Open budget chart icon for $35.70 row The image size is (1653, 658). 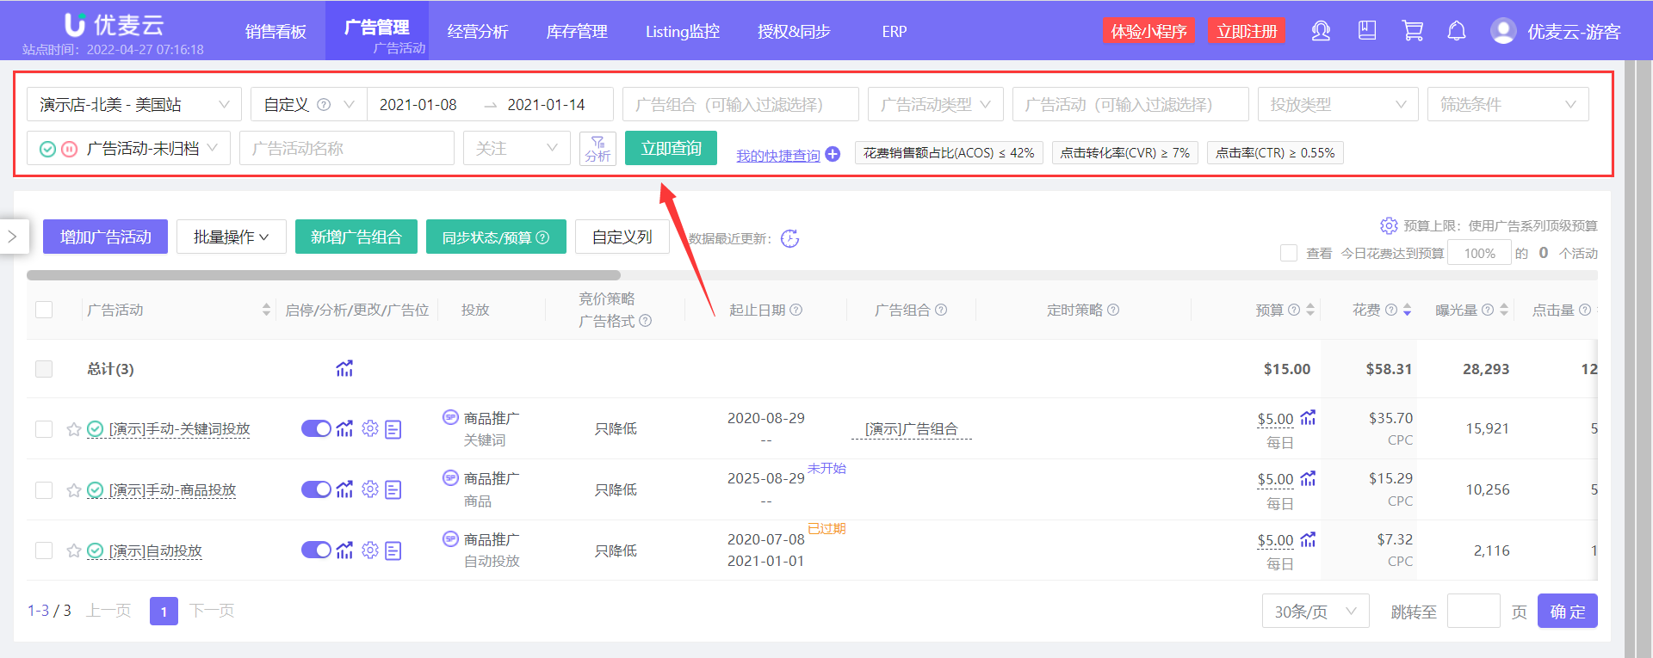pyautogui.click(x=1308, y=417)
